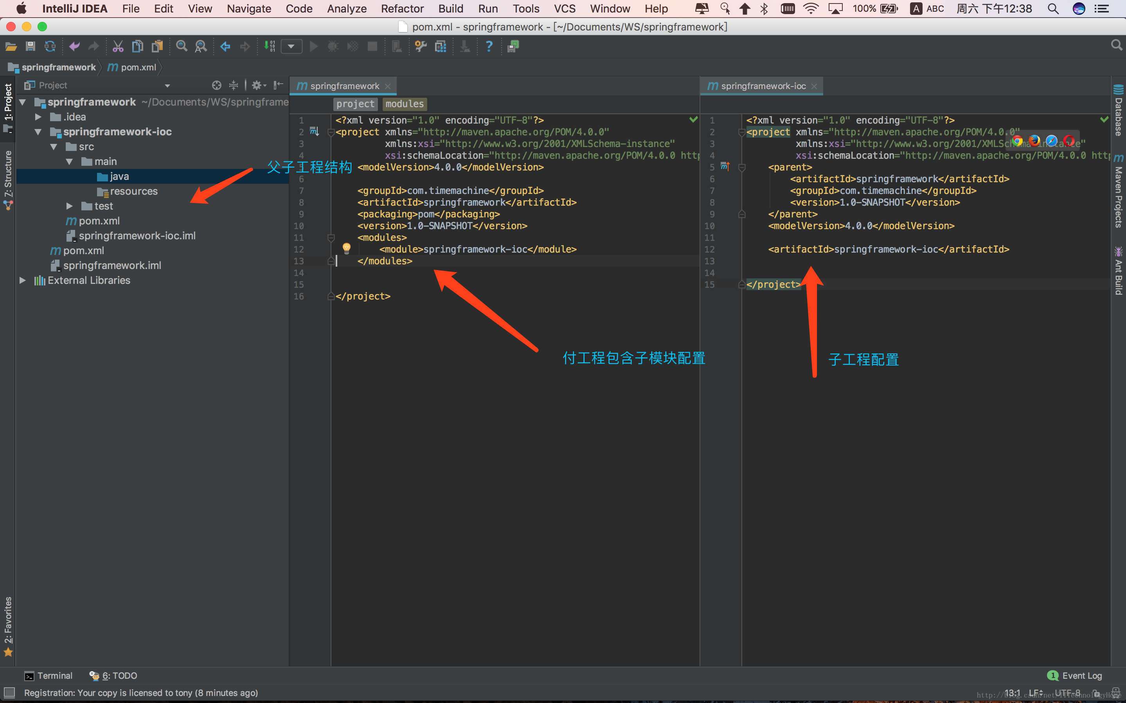Screen dimensions: 1126x703
Task: Click springframework navigation bar breadcrumb
Action: coord(52,67)
